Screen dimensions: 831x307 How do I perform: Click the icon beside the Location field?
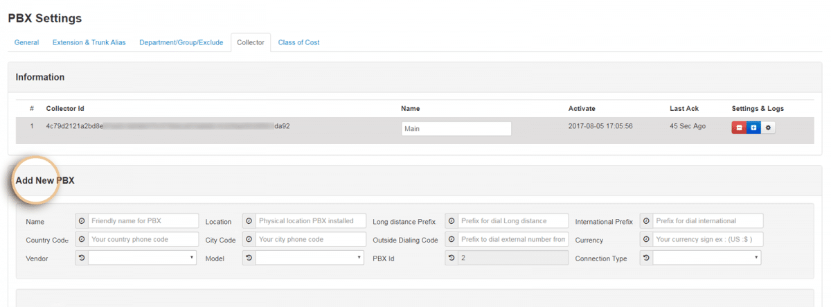click(249, 221)
